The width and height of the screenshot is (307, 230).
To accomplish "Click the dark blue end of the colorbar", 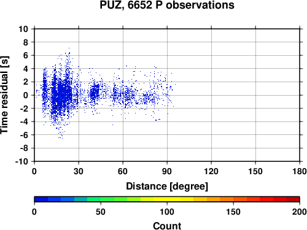I will tap(41, 199).
